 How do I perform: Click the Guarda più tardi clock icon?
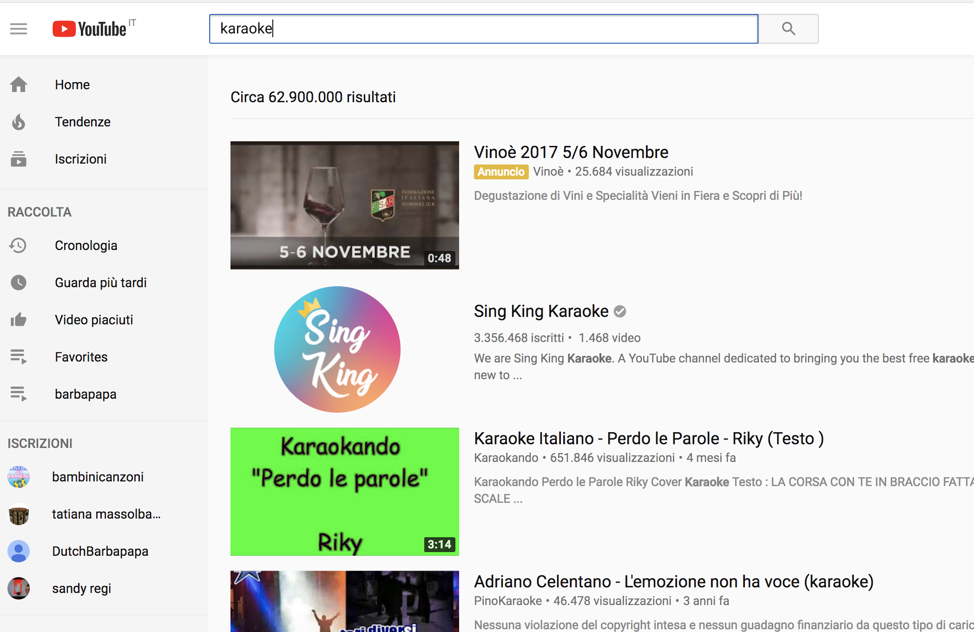pos(19,283)
